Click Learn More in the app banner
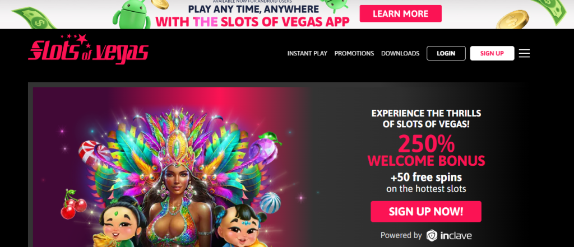This screenshot has width=574, height=247. [x=400, y=14]
